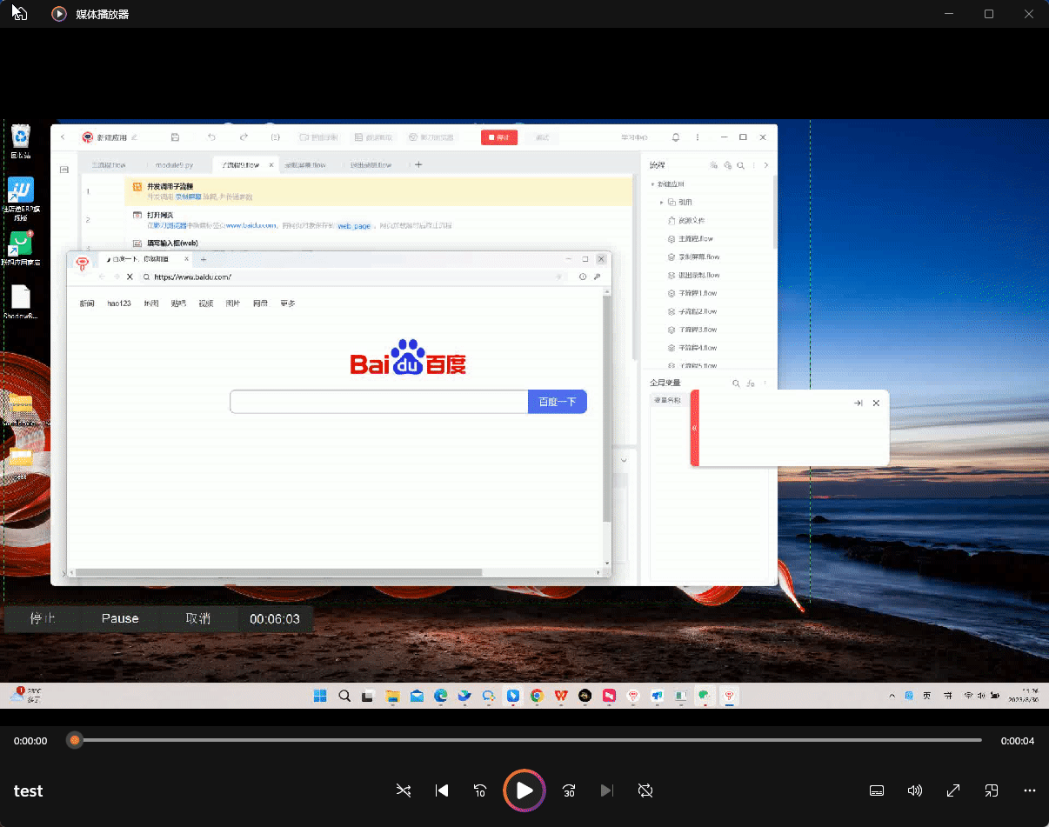Skip back 10 seconds
The height and width of the screenshot is (827, 1049).
point(480,790)
